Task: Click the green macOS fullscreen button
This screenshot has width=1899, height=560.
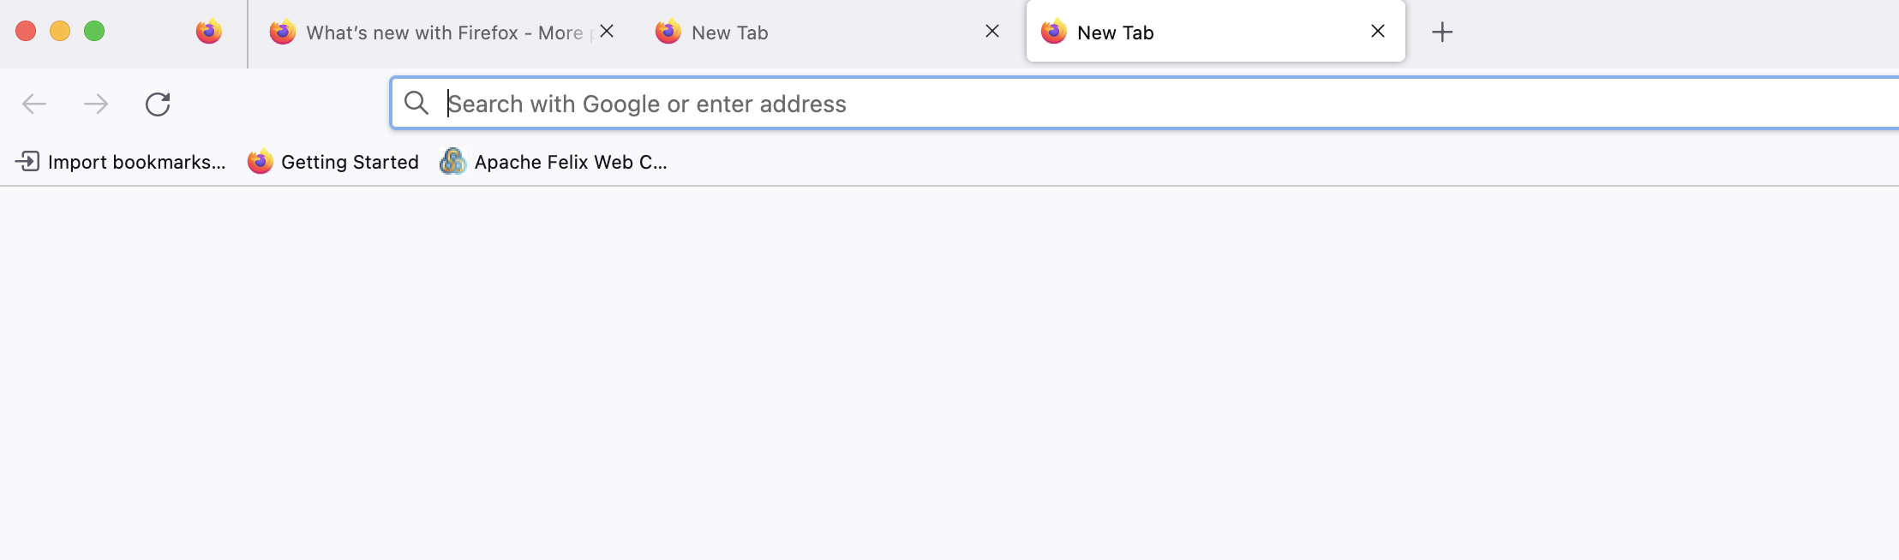Action: (x=94, y=32)
